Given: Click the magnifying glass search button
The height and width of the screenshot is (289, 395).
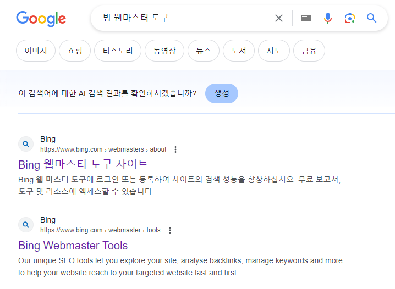Looking at the screenshot, I should click(x=371, y=18).
